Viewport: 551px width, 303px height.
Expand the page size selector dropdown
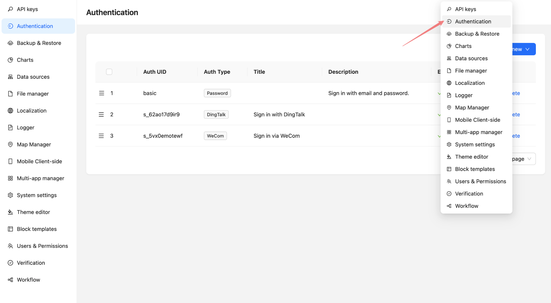(x=523, y=159)
